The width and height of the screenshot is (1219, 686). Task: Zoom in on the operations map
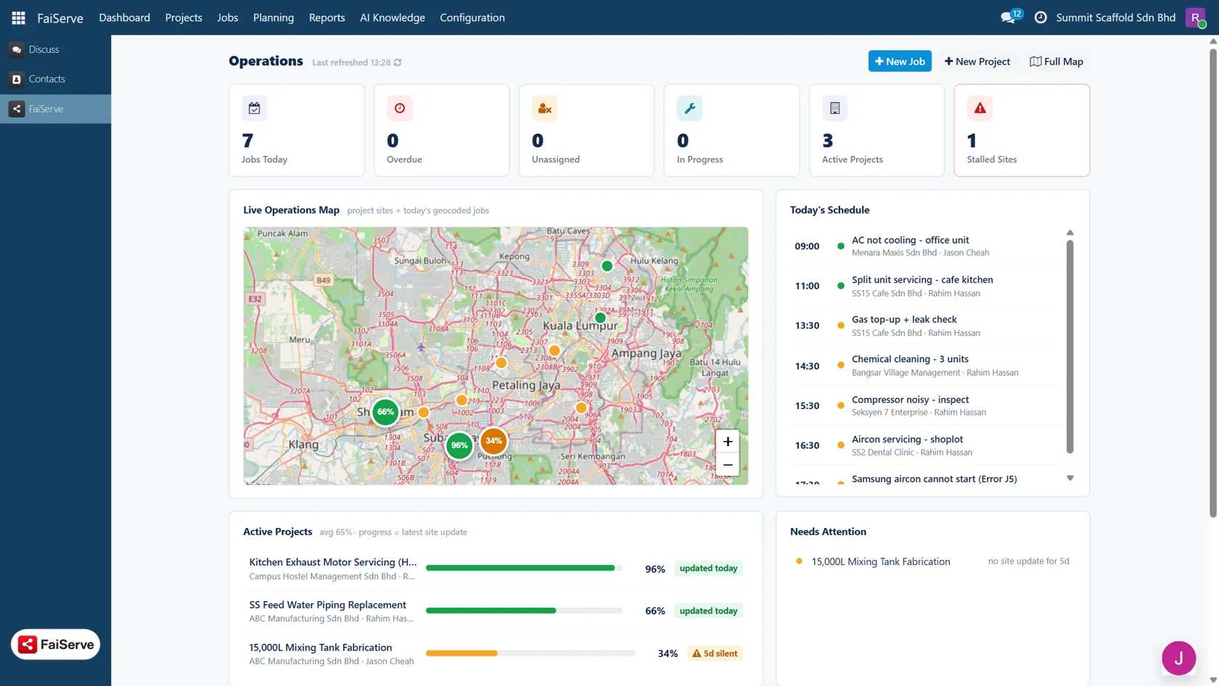[x=728, y=442]
